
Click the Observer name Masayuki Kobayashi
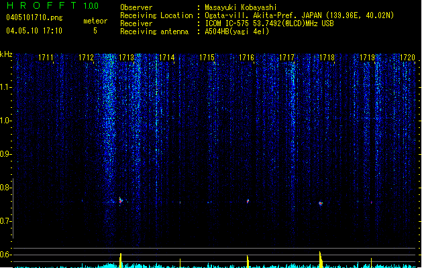coord(241,7)
